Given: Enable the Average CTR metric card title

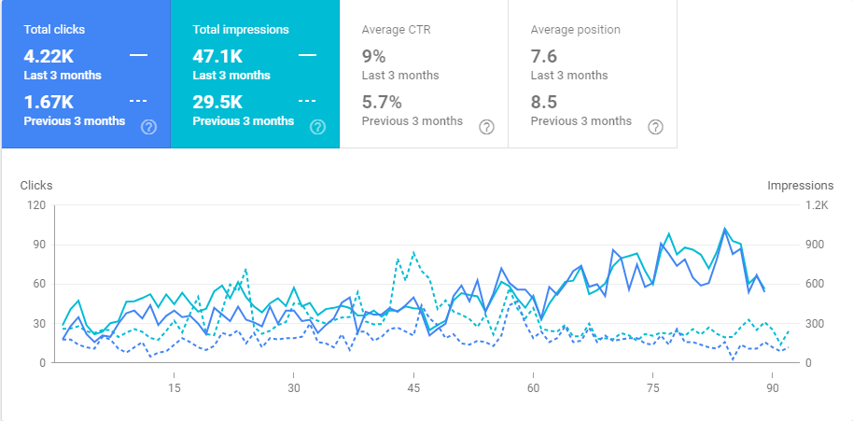Looking at the screenshot, I should pos(396,30).
